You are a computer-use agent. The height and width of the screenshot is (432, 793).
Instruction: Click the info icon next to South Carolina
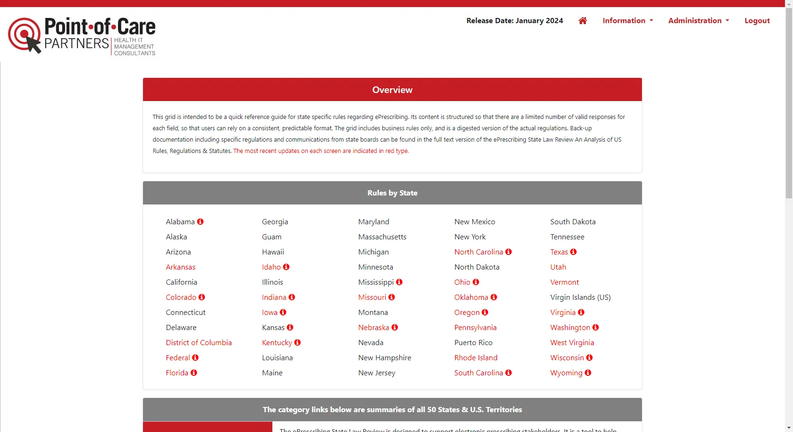(x=508, y=373)
